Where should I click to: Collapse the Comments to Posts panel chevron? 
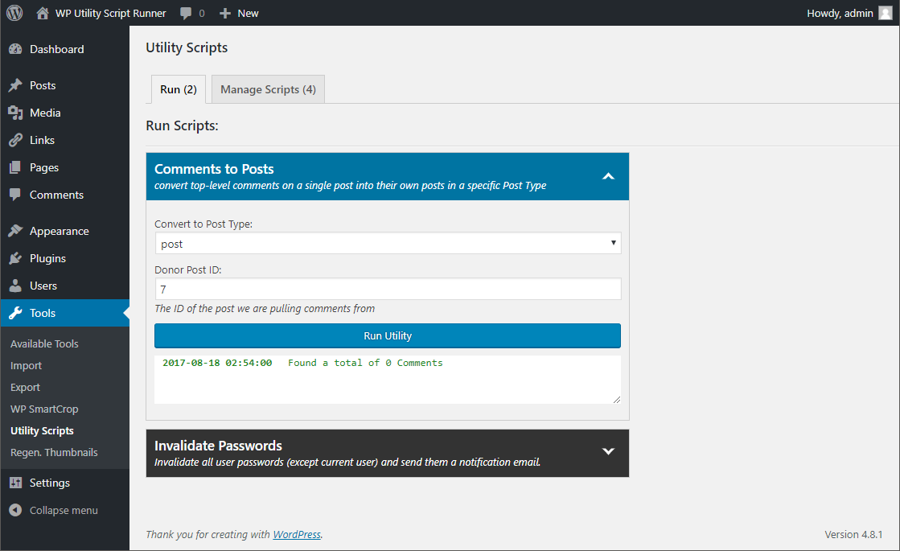[608, 176]
